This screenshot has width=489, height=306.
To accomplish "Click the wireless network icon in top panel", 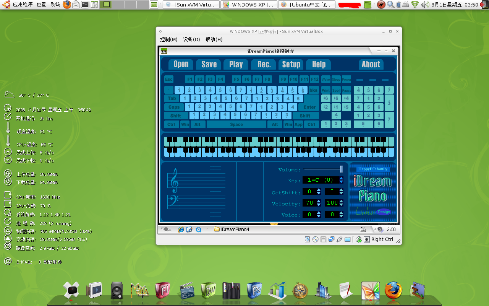I will click(x=415, y=5).
